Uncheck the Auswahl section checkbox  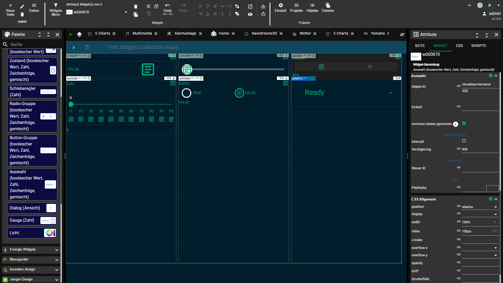[490, 75]
